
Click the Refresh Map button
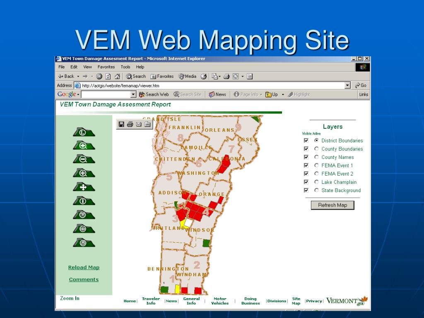tap(332, 205)
